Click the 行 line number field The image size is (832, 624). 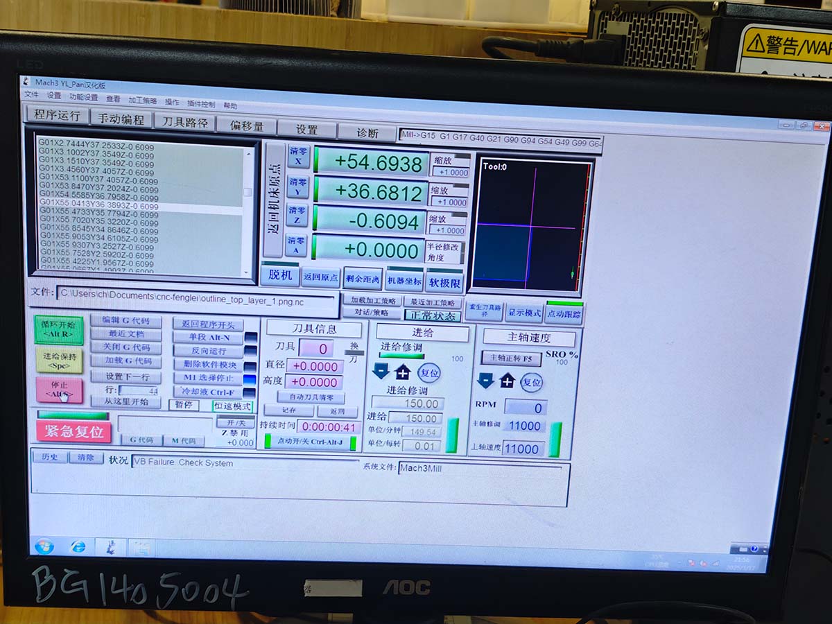tap(139, 390)
